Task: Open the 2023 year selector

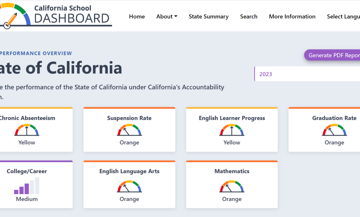Action: tap(307, 74)
